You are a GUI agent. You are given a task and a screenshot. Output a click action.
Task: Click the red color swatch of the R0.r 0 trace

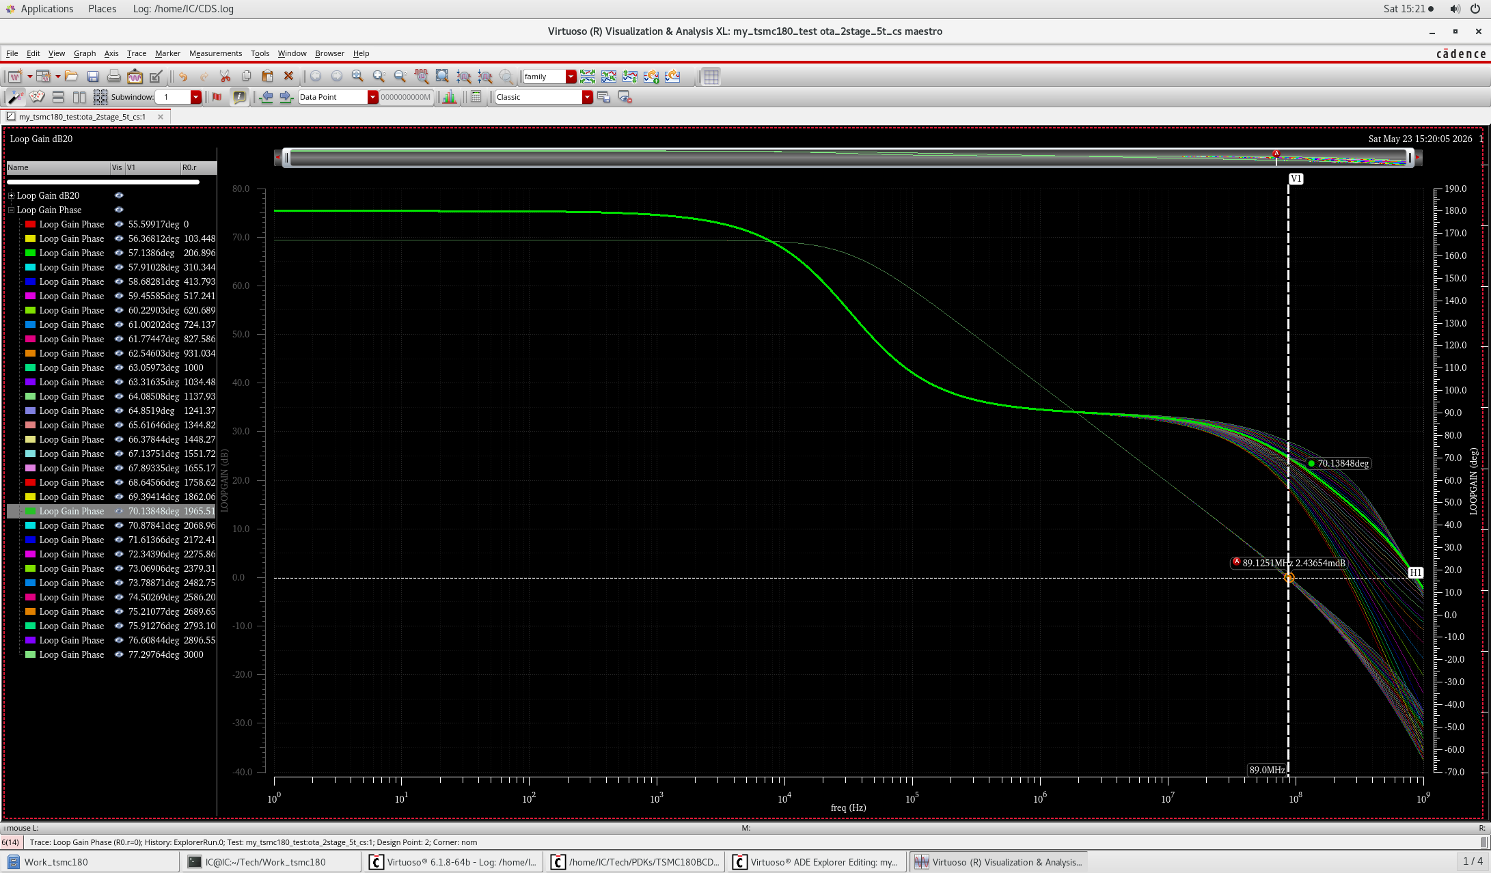(x=30, y=224)
